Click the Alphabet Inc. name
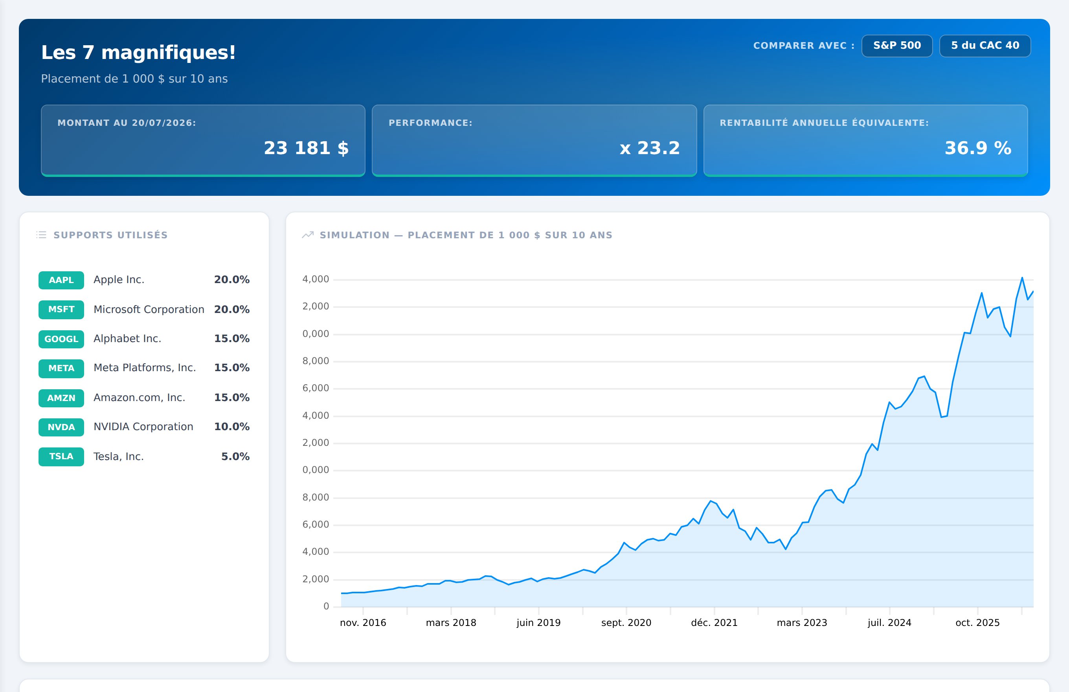Viewport: 1069px width, 692px height. point(127,339)
